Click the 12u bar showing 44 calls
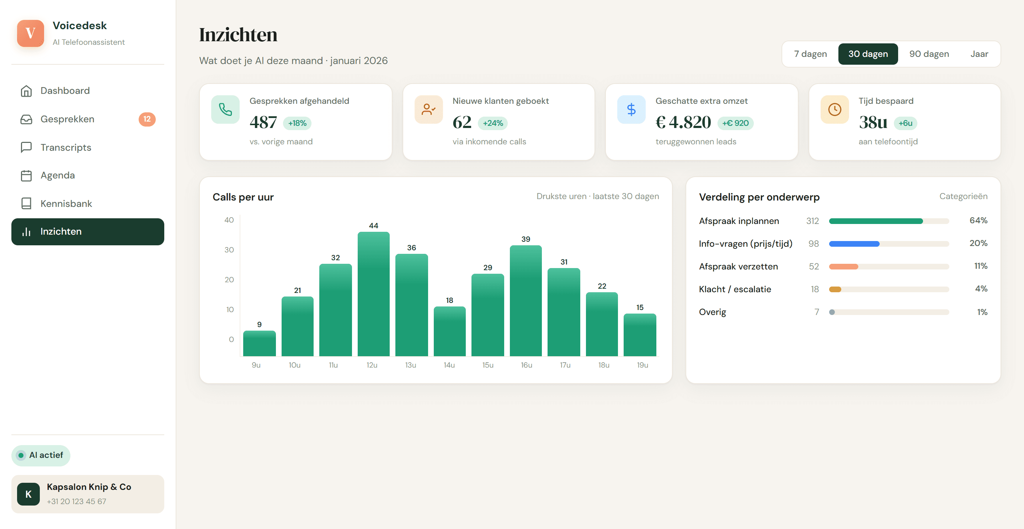This screenshot has height=529, width=1024. [373, 294]
